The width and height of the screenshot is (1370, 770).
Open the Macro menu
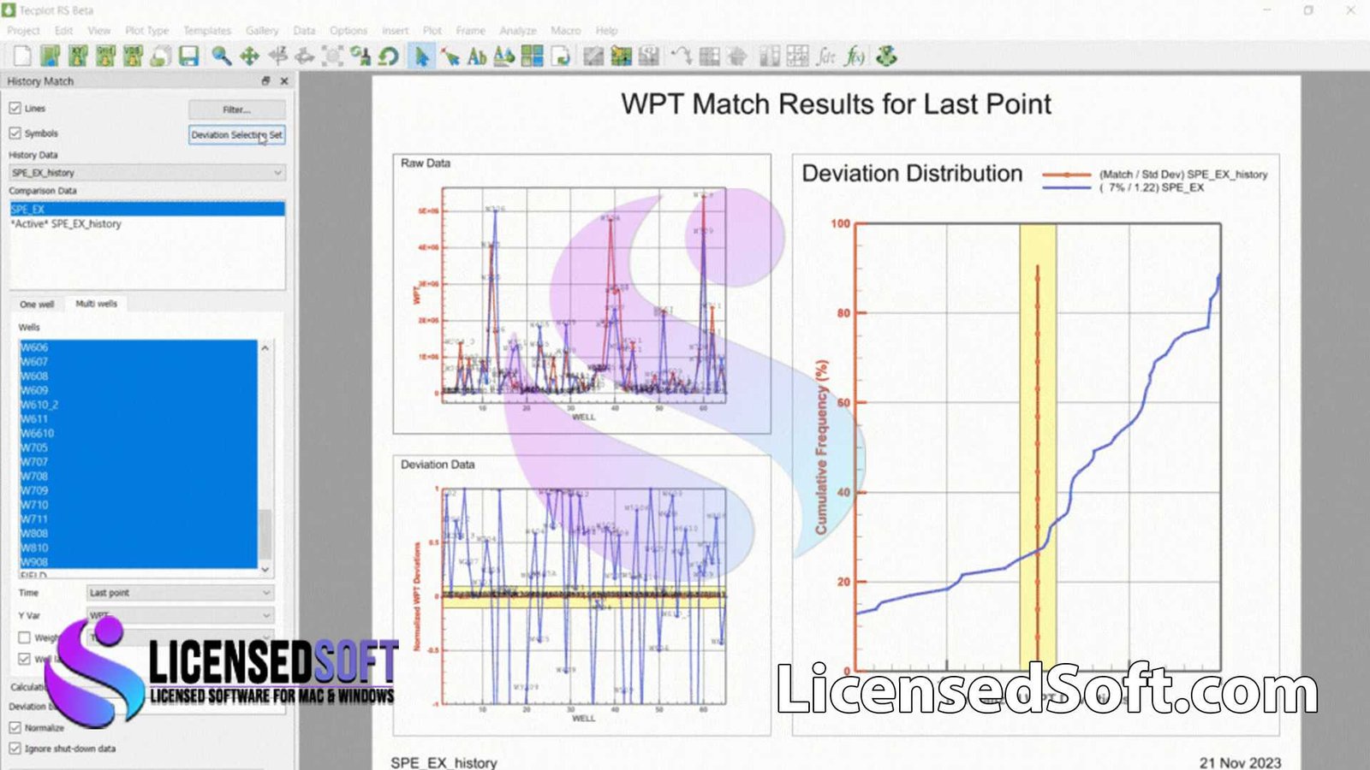[x=566, y=31]
